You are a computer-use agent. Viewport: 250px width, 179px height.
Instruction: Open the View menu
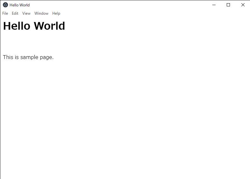pyautogui.click(x=26, y=13)
